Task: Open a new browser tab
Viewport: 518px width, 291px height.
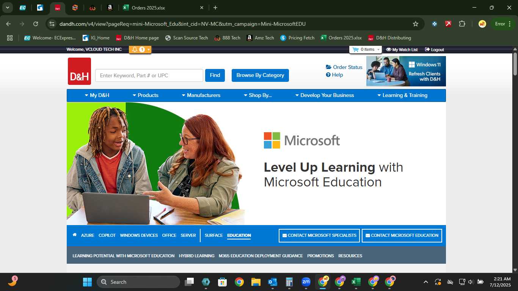Action: pyautogui.click(x=215, y=8)
